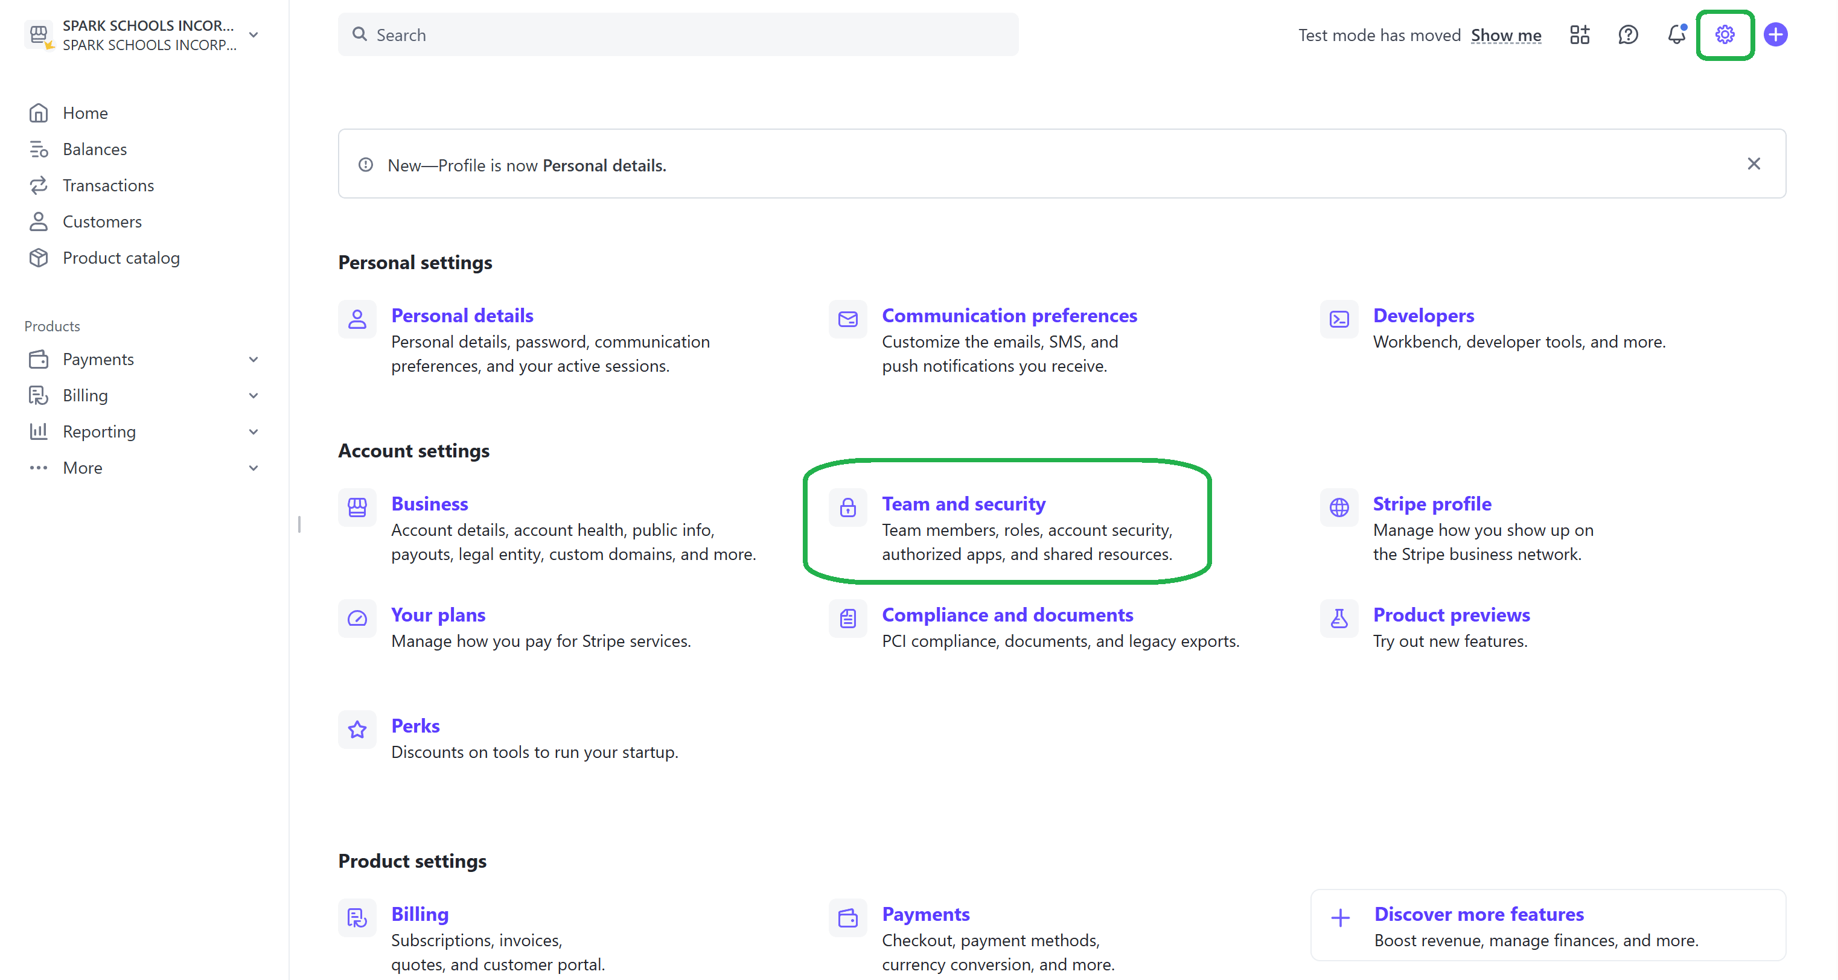Image resolution: width=1838 pixels, height=980 pixels.
Task: Click the apps grid plus icon
Action: [x=1579, y=34]
